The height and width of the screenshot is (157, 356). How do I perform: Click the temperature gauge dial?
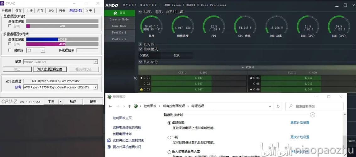(x=151, y=26)
